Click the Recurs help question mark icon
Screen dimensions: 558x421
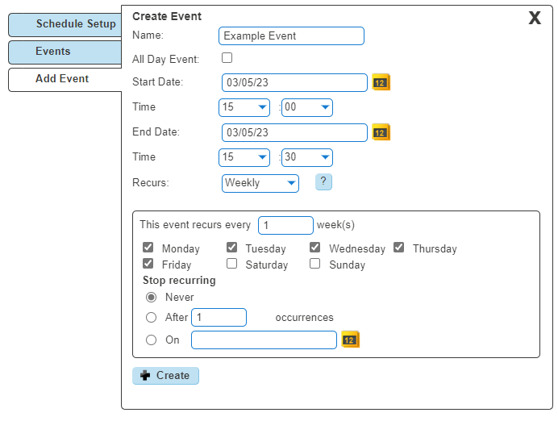coord(323,181)
